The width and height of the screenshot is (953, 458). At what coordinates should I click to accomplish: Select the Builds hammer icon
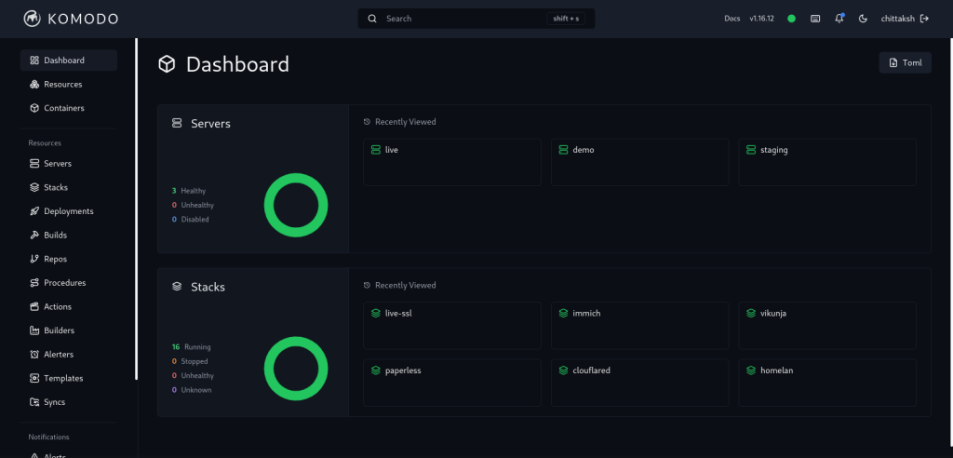34,235
